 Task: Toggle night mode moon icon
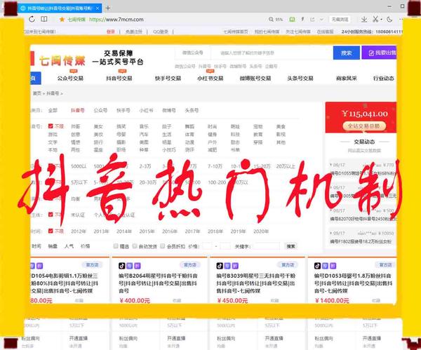(390, 20)
